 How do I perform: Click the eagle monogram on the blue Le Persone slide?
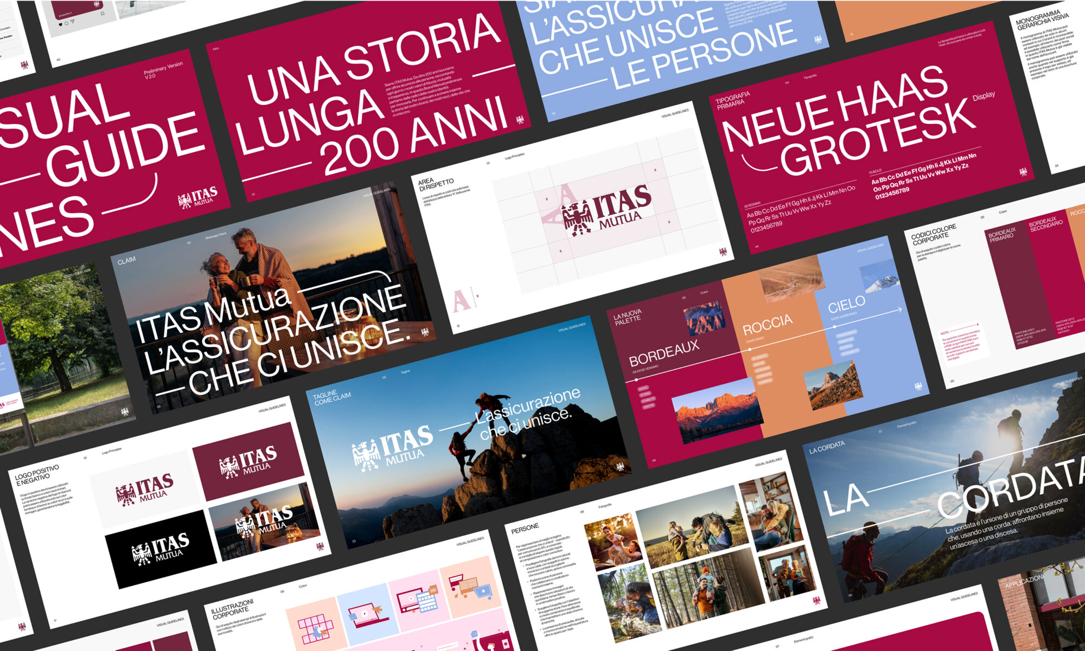coord(818,39)
